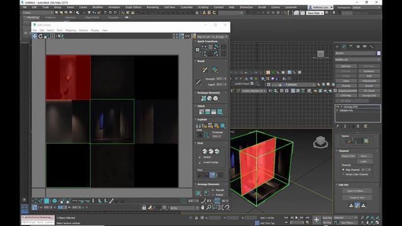Open the Workspaces dropdown in title area
This screenshot has height=226, width=402.
coord(366,8)
